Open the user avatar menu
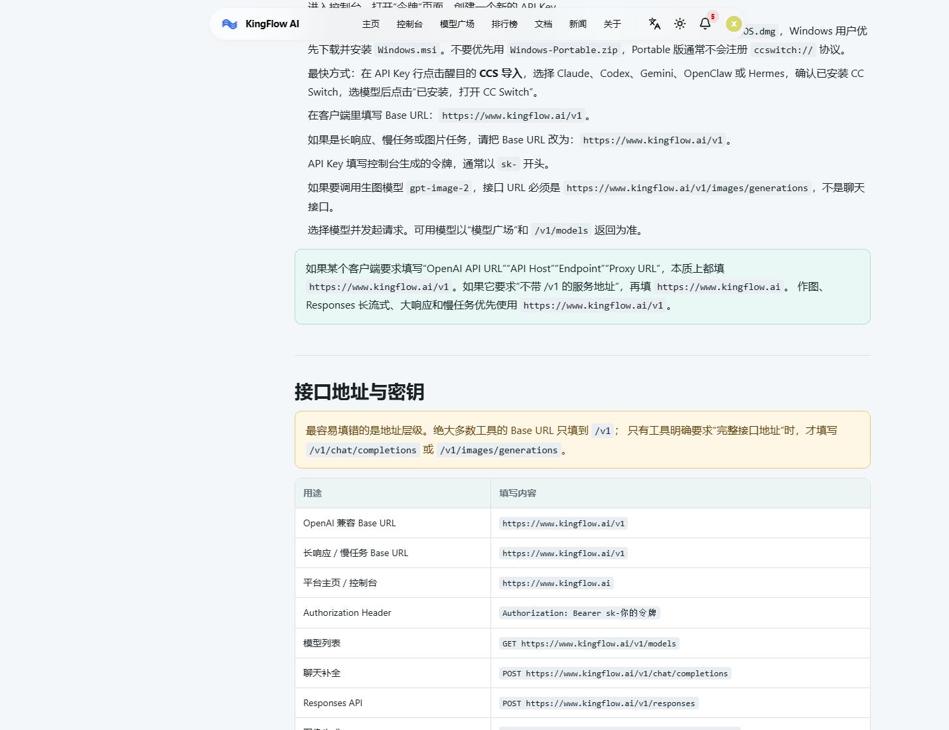The height and width of the screenshot is (730, 949). pos(733,24)
